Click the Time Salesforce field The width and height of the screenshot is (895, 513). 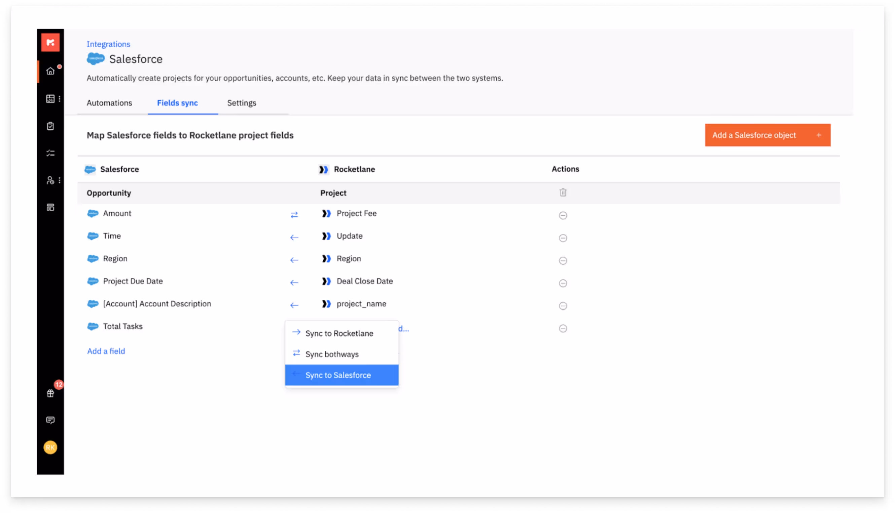click(111, 236)
